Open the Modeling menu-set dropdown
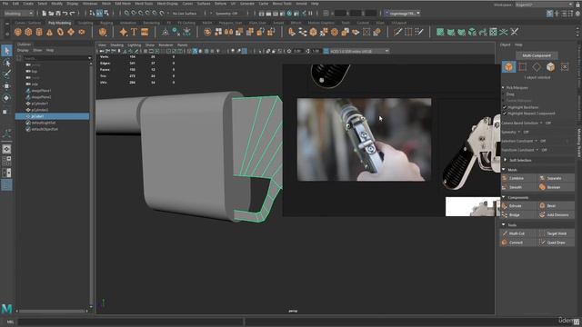Viewport: 582px width, 327px height. click(18, 14)
